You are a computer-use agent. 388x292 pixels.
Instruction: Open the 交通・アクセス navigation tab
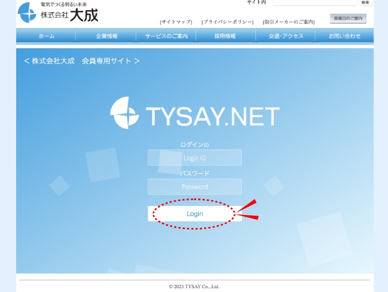286,36
